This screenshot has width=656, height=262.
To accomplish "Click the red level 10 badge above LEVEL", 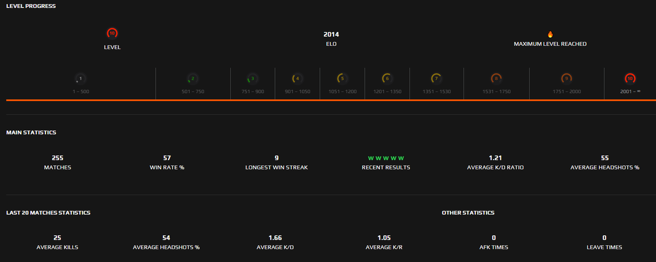I will (x=112, y=33).
